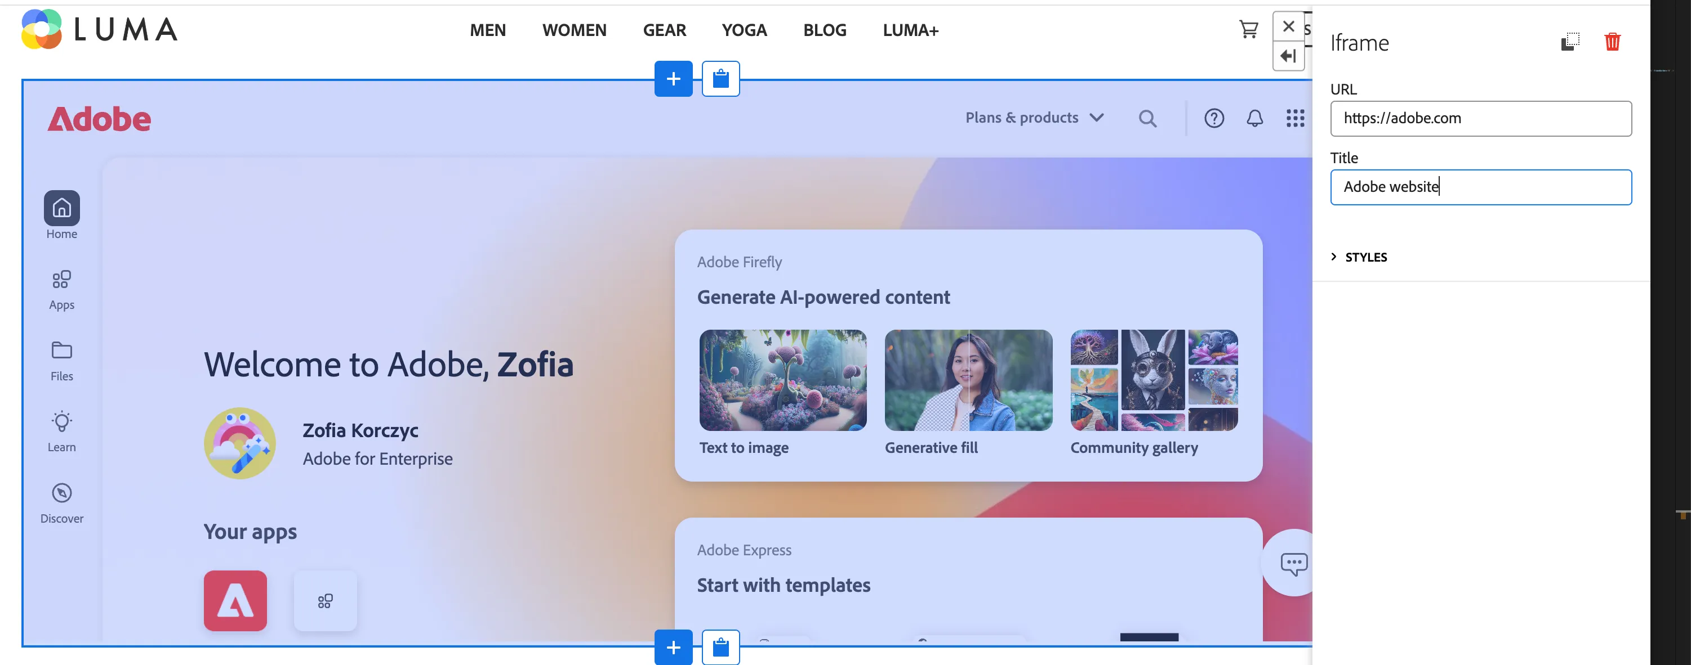The width and height of the screenshot is (1691, 665).
Task: Click the Luma logo
Action: pos(99,29)
